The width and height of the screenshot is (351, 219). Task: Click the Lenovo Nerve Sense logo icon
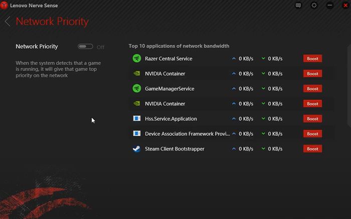coord(4,5)
